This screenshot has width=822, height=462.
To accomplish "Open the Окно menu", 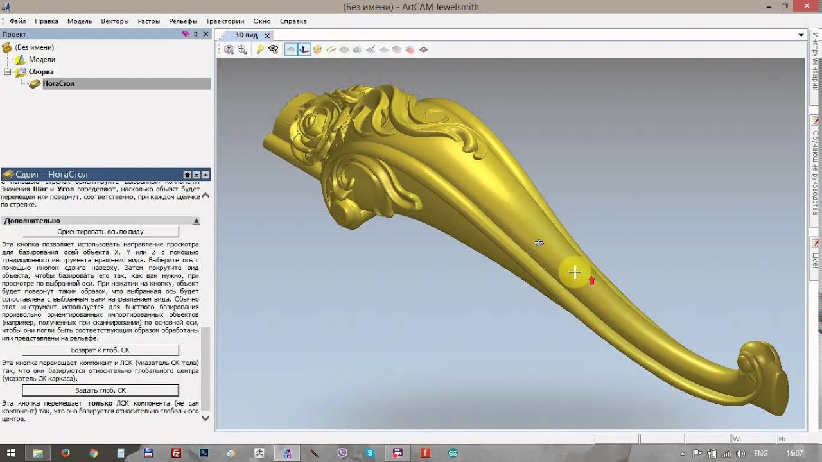I will pyautogui.click(x=262, y=21).
